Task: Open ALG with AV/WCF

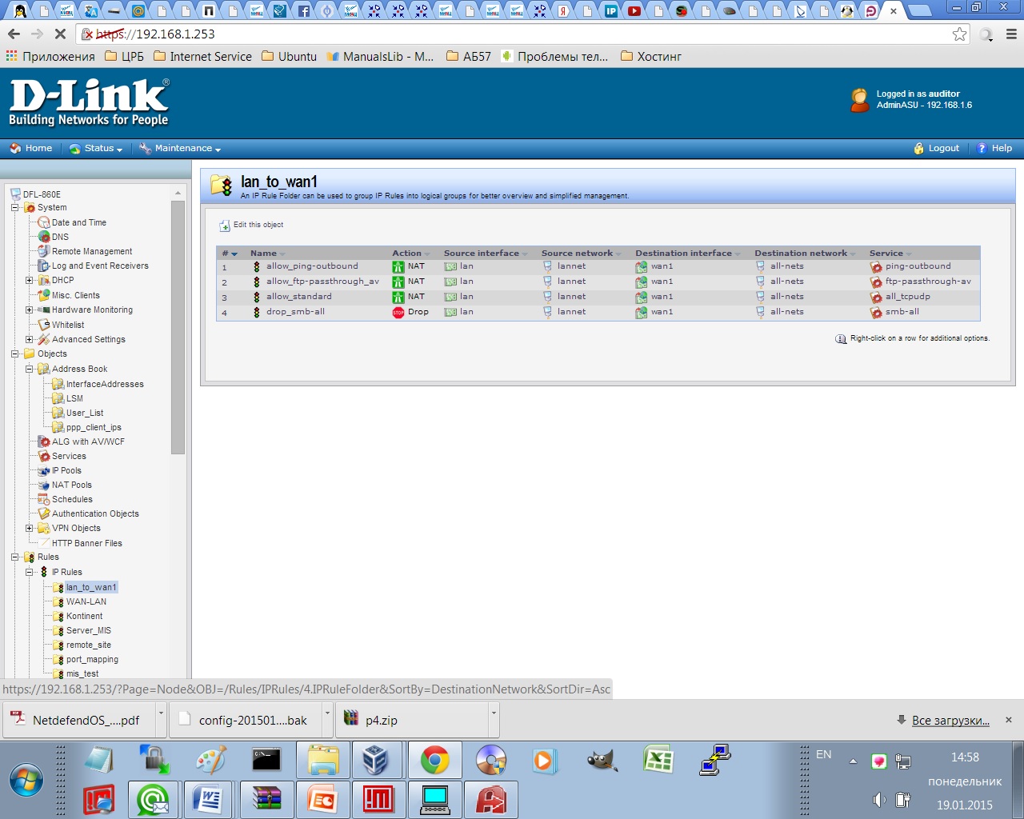Action: (88, 441)
